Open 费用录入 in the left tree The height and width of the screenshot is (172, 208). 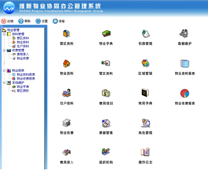(x=23, y=54)
